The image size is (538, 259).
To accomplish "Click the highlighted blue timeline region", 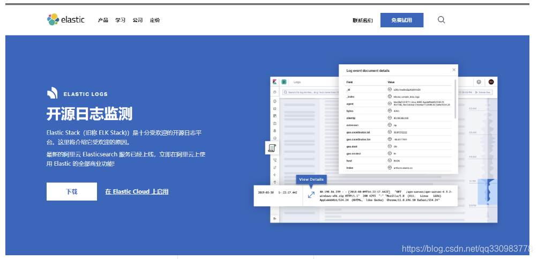I will pos(487,192).
